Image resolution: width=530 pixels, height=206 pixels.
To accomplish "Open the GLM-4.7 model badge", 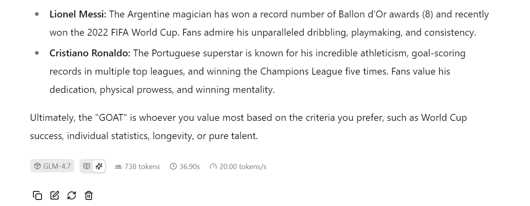I will [x=52, y=166].
